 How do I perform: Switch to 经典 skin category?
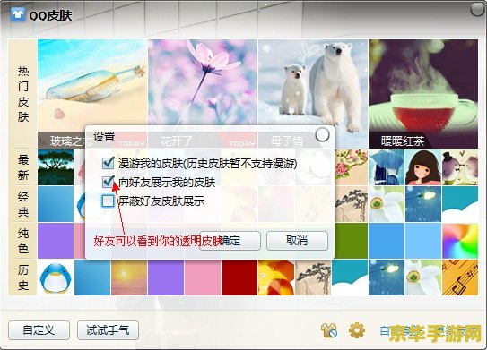tap(23, 204)
